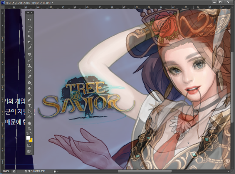
Task: Expand the tools panel to two columns
Action: pos(28,12)
